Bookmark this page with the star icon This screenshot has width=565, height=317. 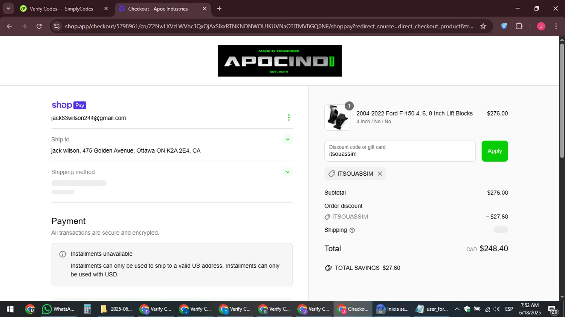pos(483,26)
